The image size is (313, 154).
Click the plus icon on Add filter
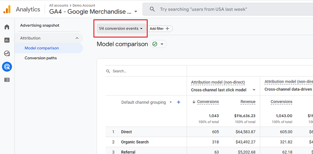(x=167, y=28)
